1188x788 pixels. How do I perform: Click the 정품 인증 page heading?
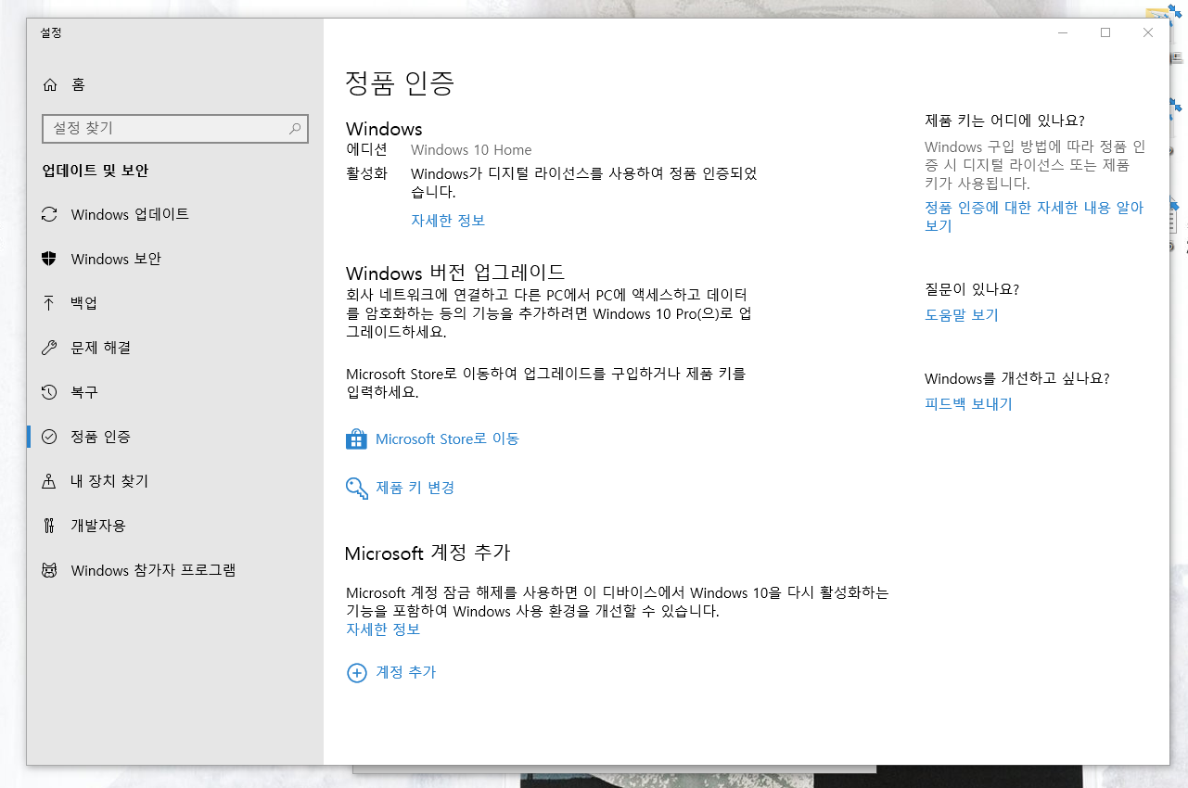400,83
